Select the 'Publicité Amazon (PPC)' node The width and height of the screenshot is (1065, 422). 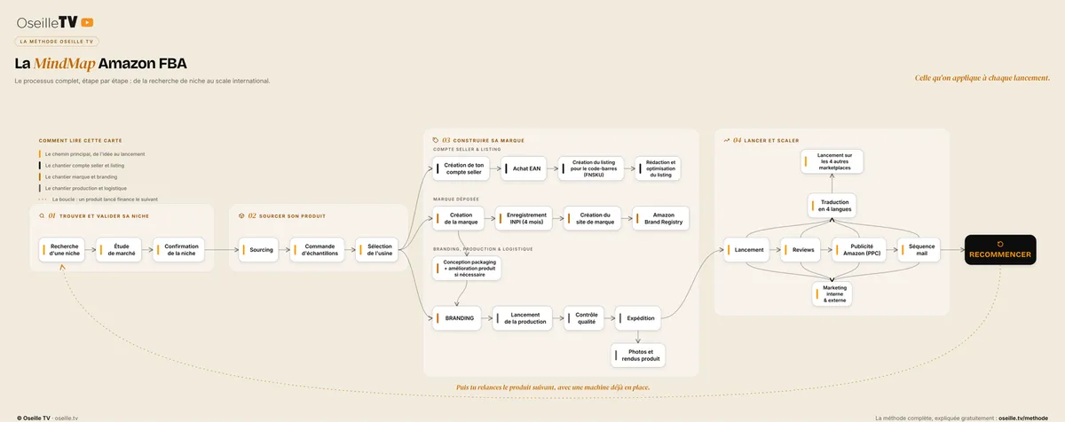[859, 250]
